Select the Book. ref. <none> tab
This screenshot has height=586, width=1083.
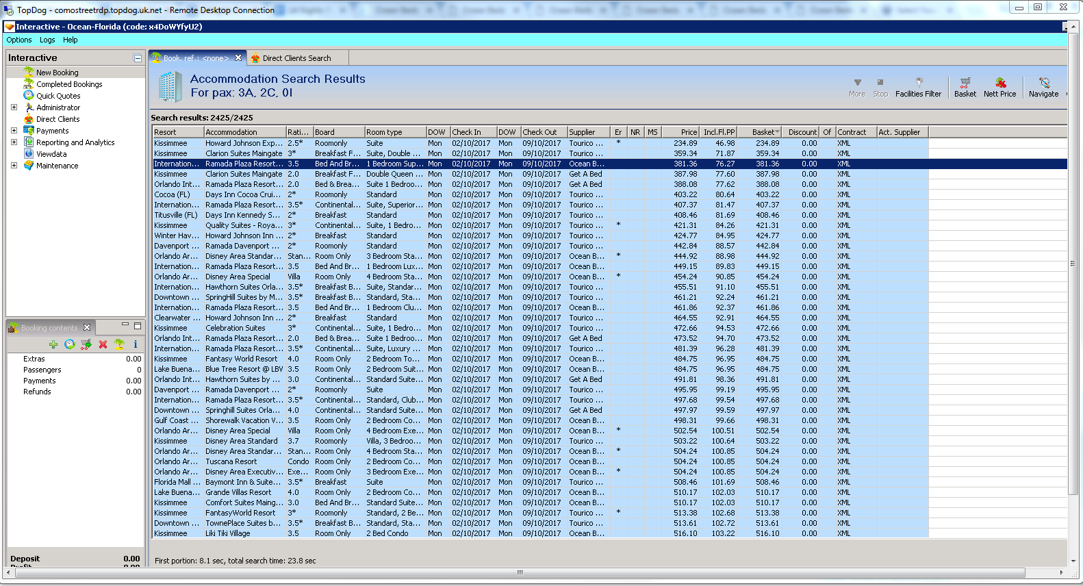click(196, 58)
